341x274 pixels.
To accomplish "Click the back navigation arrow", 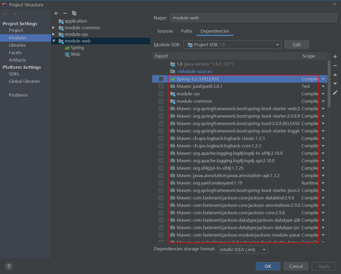I will coord(5,14).
